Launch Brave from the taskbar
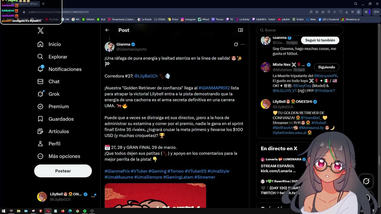381x214 pixels. pos(41,211)
